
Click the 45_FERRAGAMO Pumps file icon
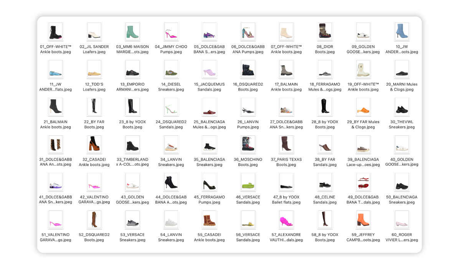click(209, 183)
